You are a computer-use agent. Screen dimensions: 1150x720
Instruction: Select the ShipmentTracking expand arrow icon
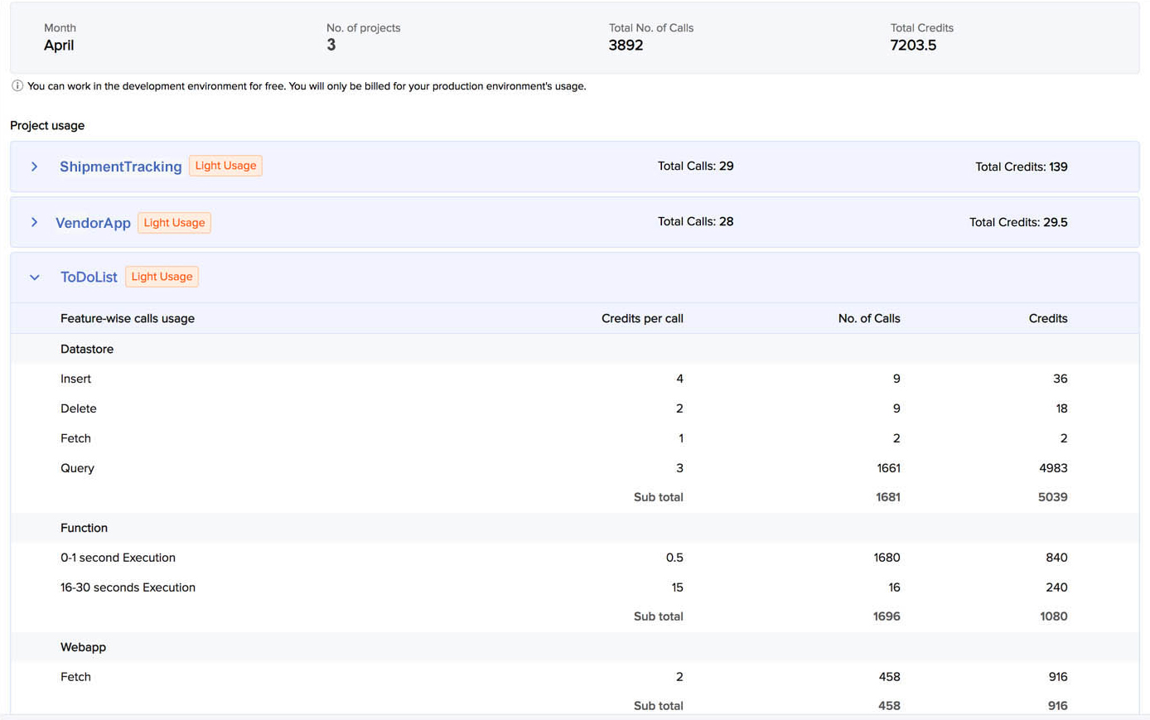tap(33, 166)
